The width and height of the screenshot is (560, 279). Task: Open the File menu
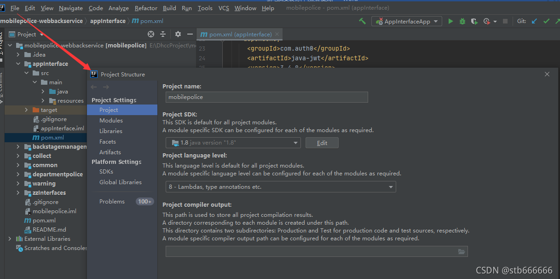[x=15, y=8]
